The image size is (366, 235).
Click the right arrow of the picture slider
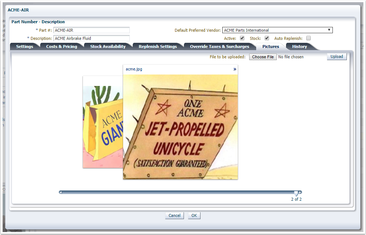tap(300, 192)
